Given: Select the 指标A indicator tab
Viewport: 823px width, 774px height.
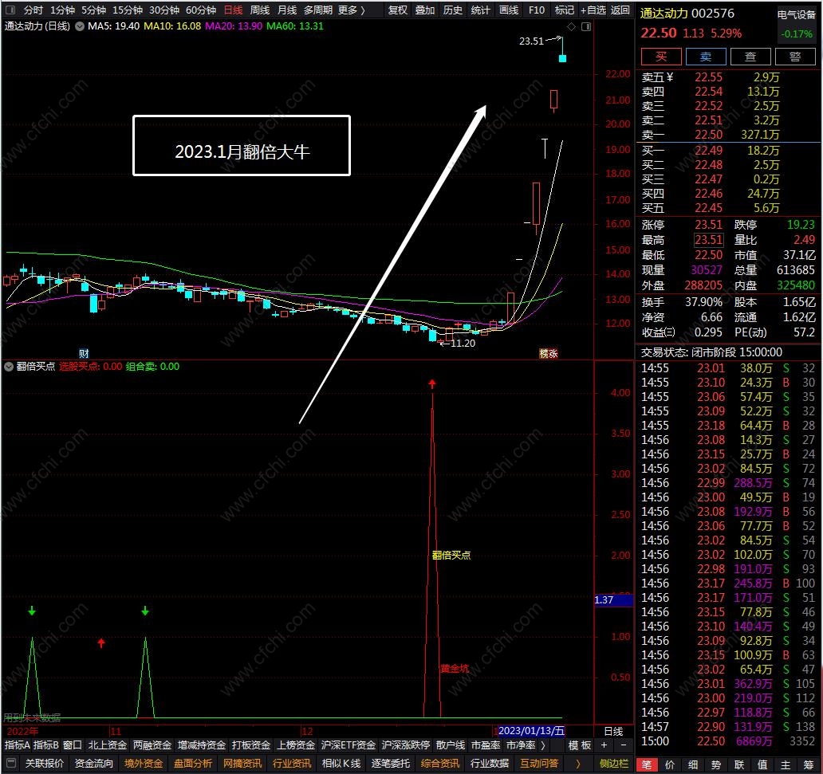Looking at the screenshot, I should tap(17, 745).
